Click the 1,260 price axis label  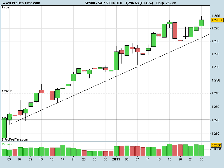[215, 67]
